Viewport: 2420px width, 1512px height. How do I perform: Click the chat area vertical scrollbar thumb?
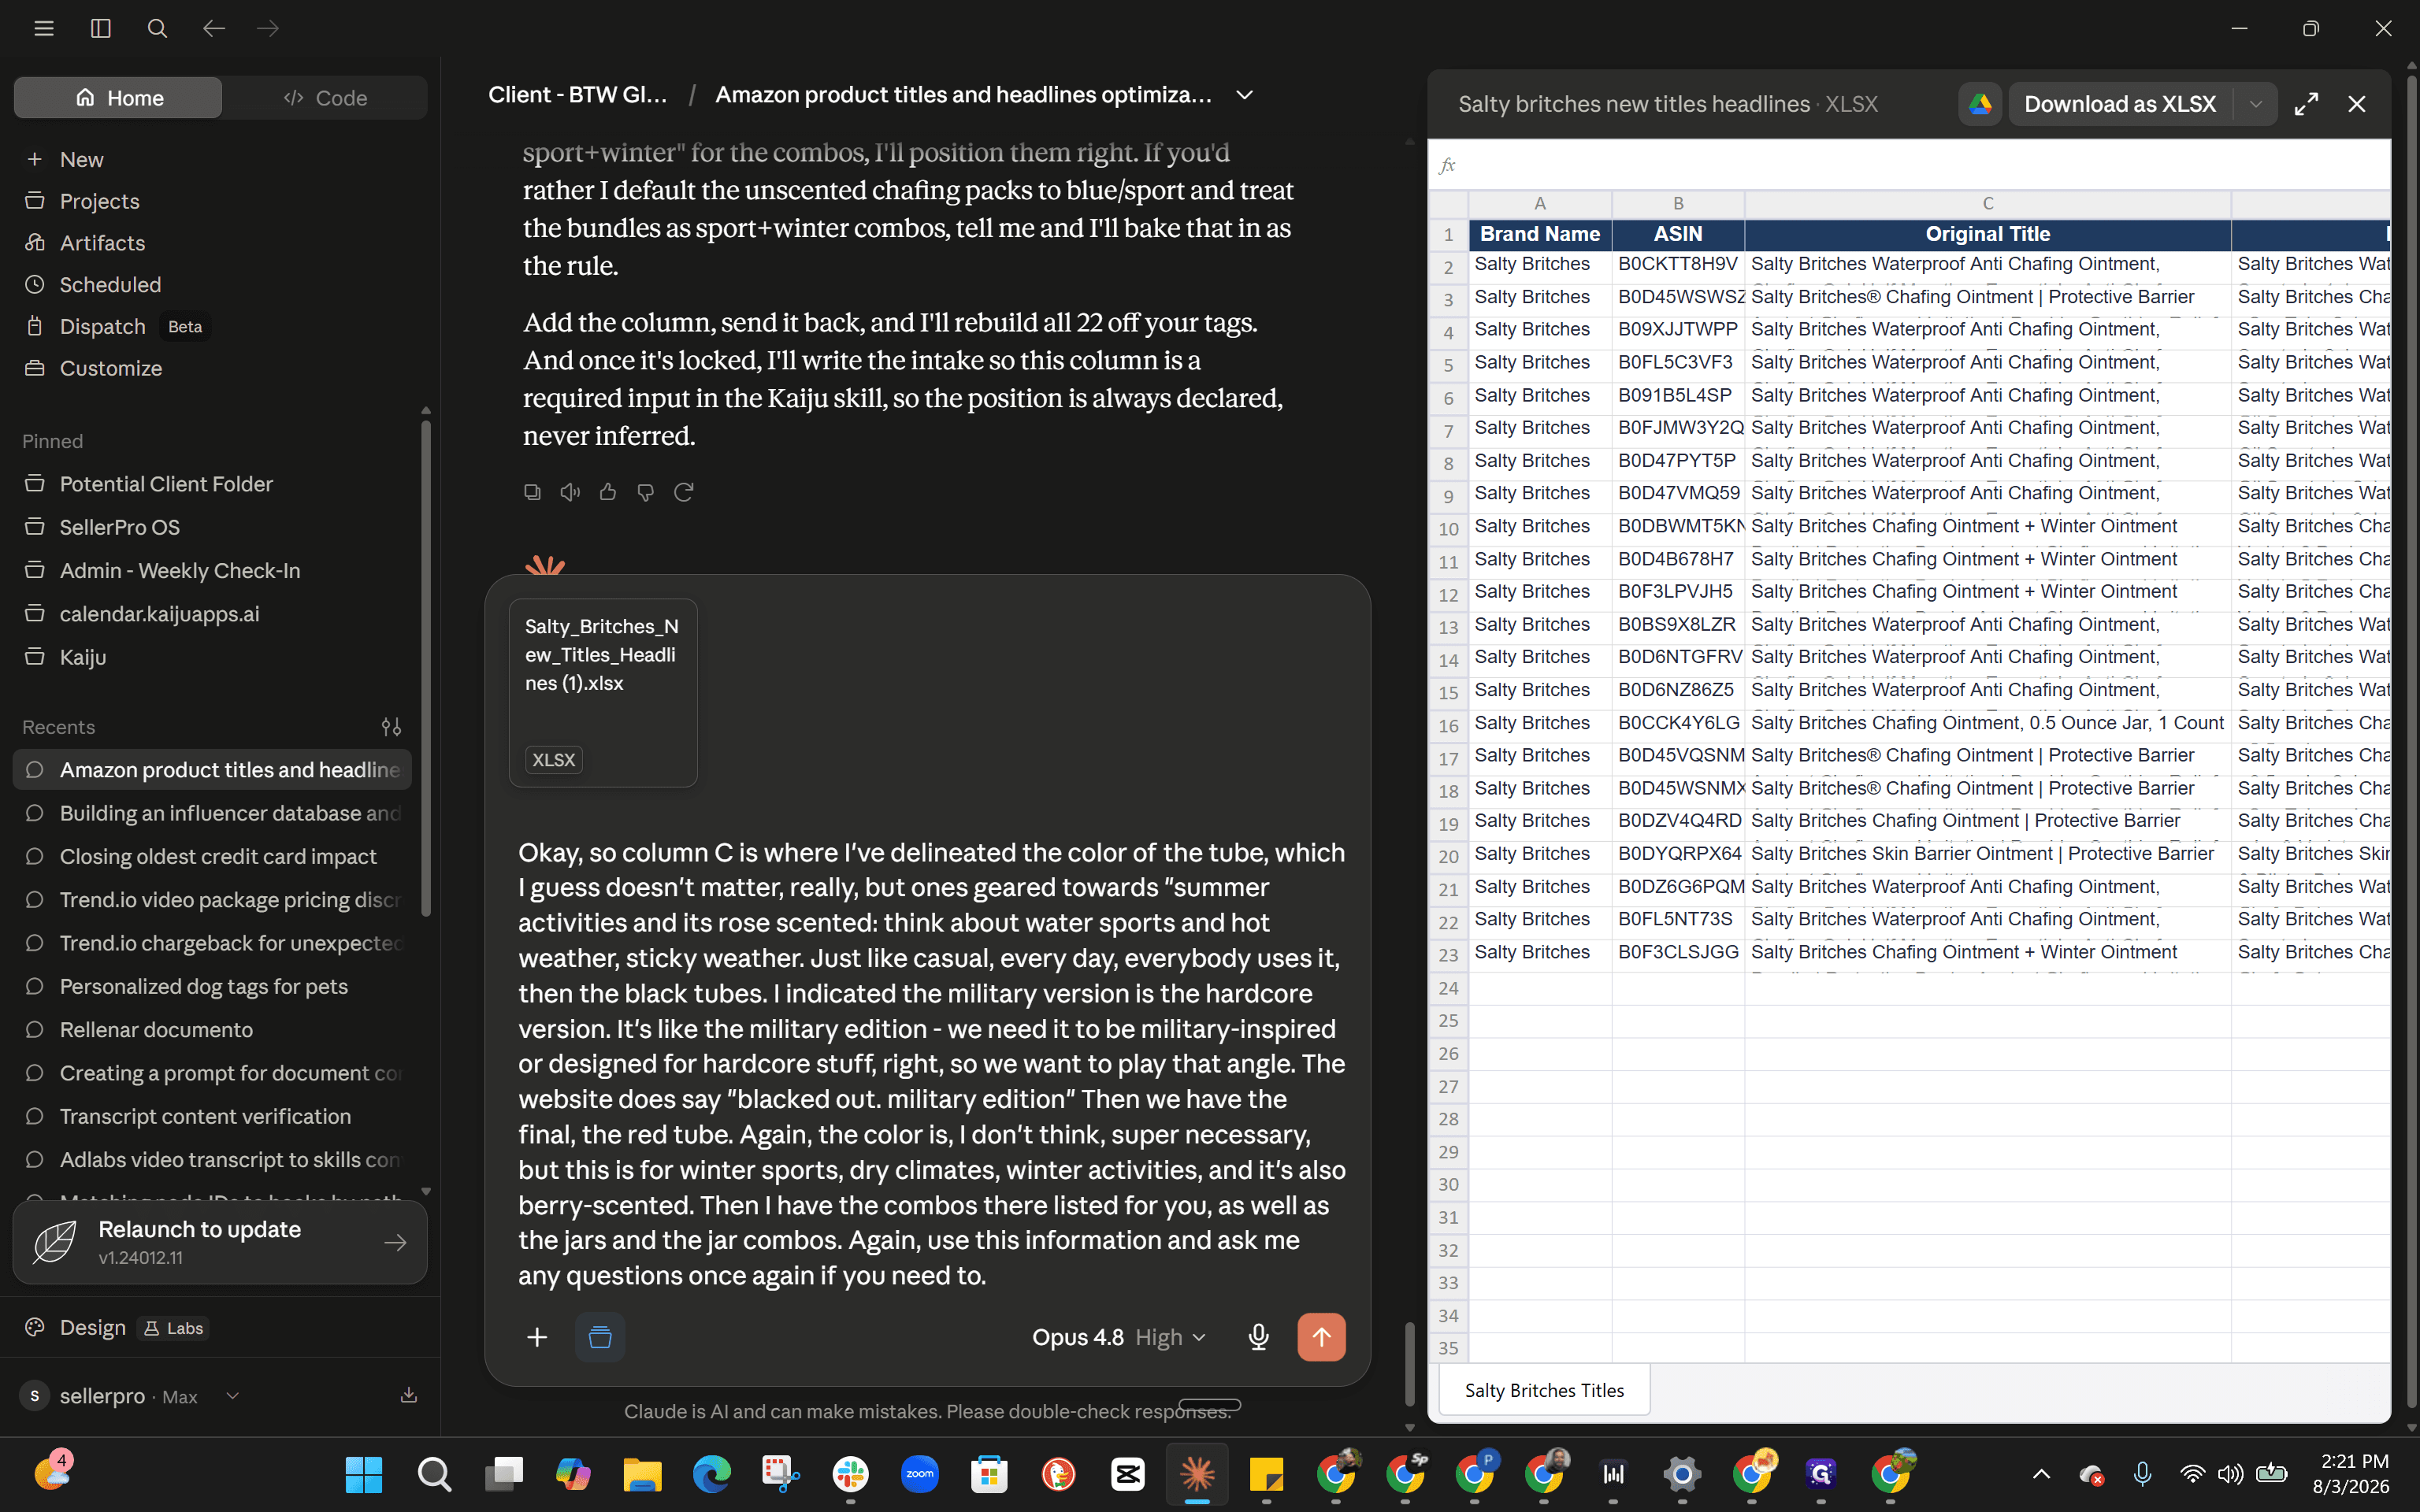click(x=1410, y=1364)
